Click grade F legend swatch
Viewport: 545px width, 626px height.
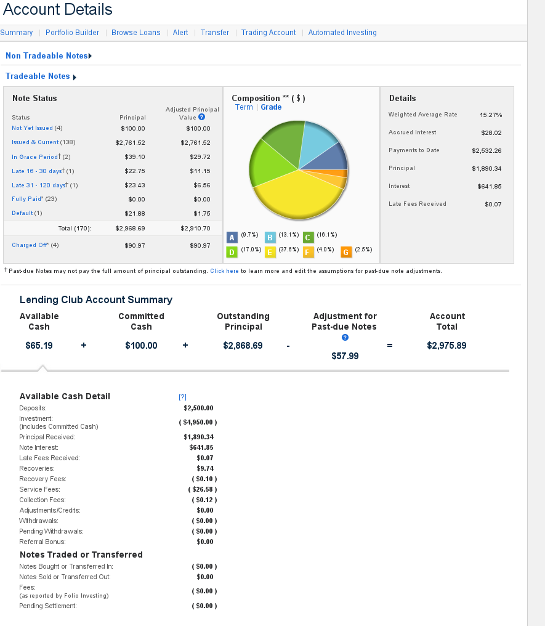pos(308,253)
